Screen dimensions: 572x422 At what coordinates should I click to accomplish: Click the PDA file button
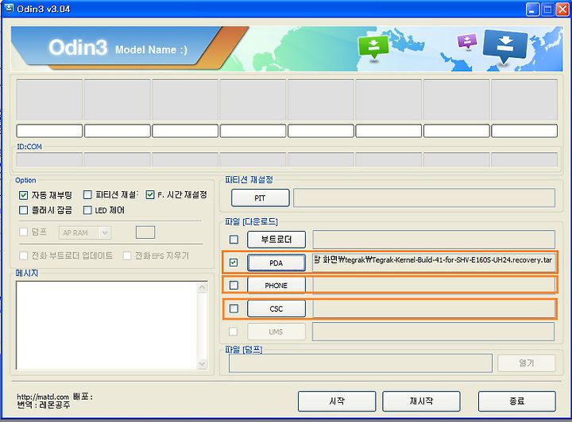276,263
